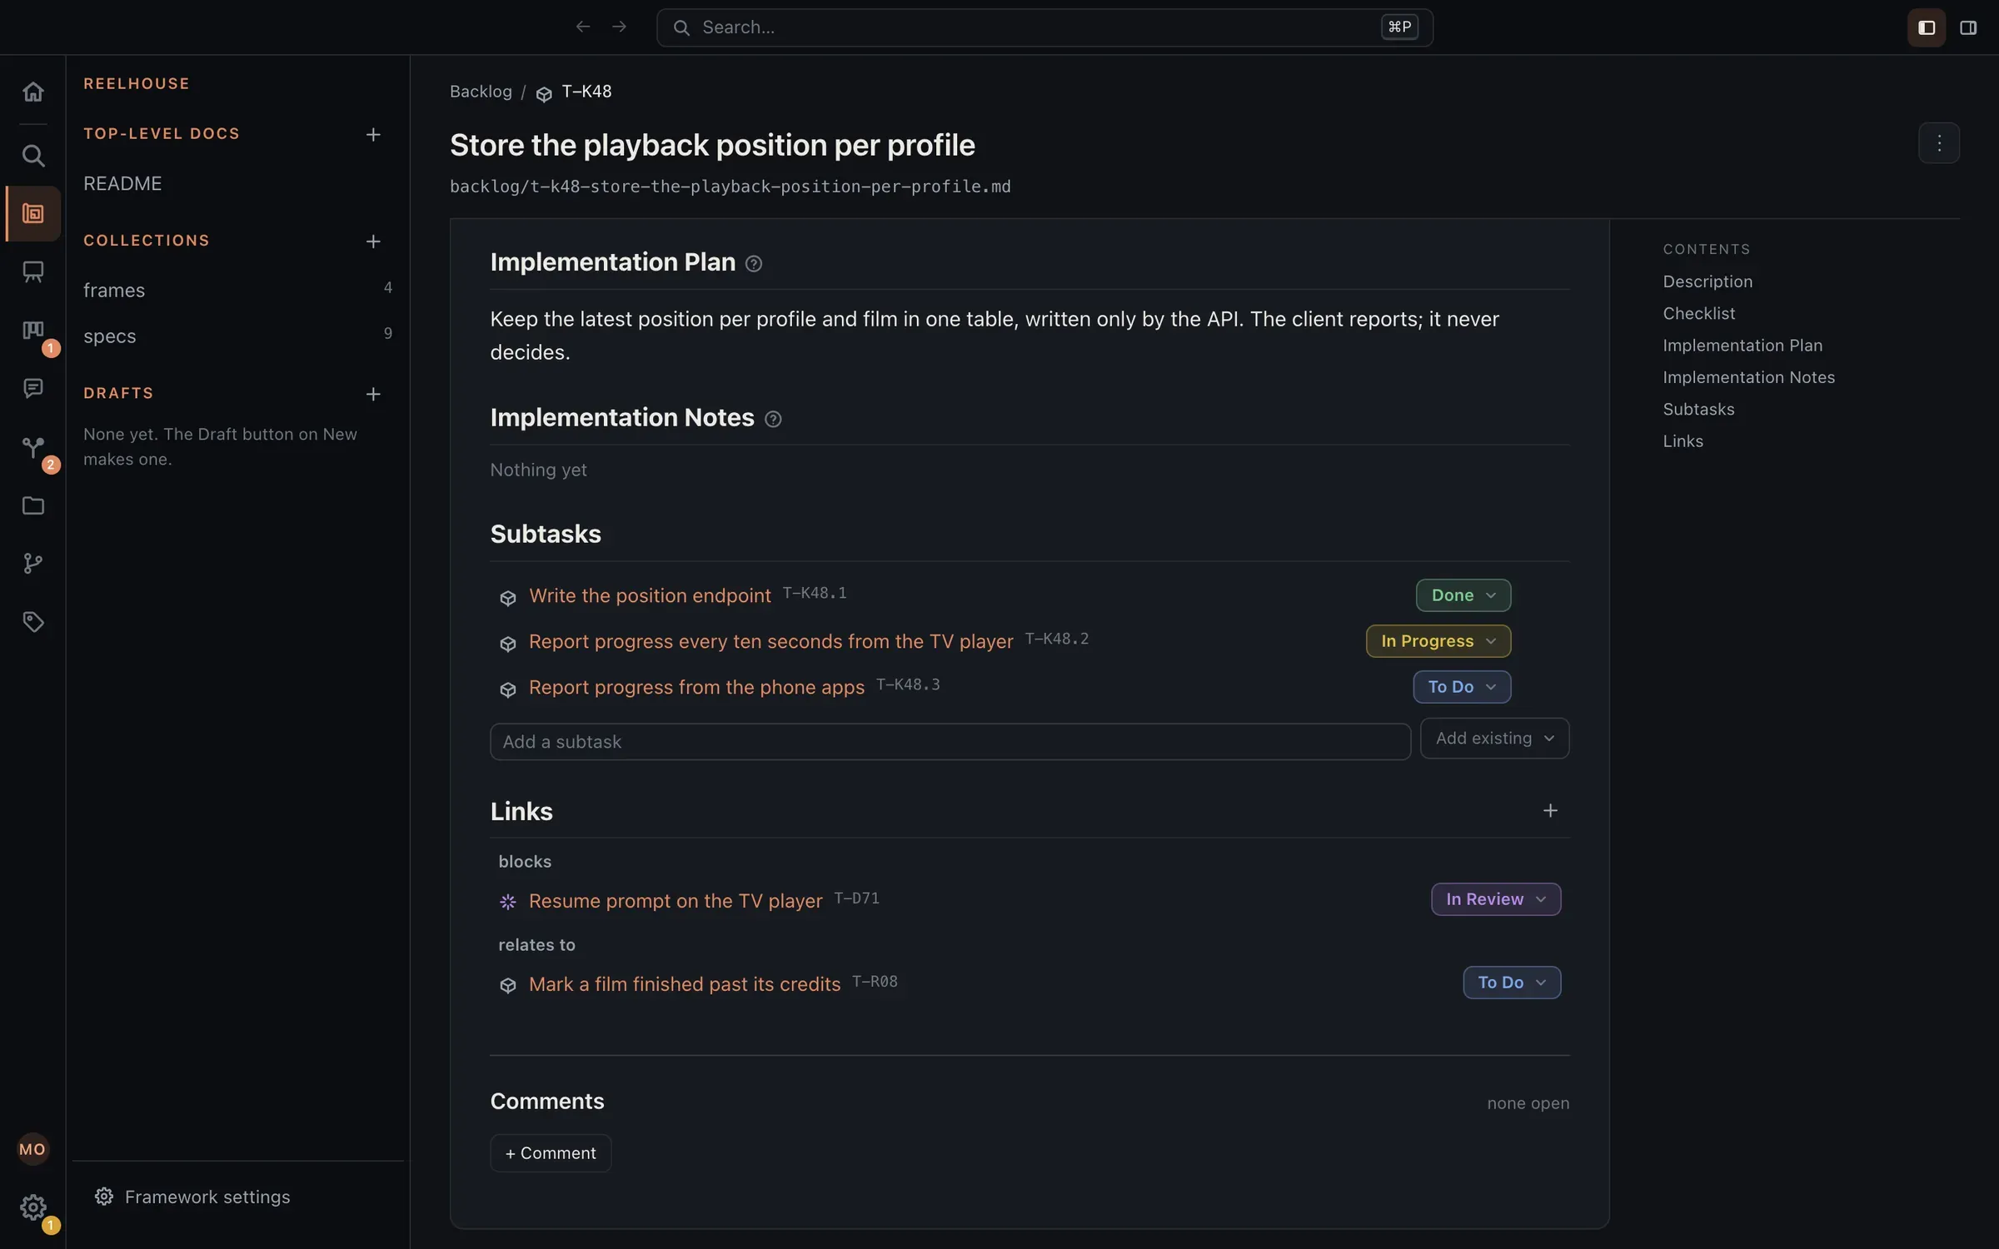Open README doc in sidebar
Screen dimensions: 1999x1249
point(122,183)
